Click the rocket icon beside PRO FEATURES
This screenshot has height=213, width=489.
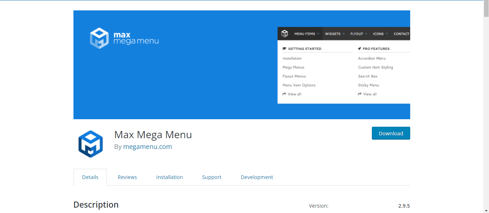[x=359, y=48]
